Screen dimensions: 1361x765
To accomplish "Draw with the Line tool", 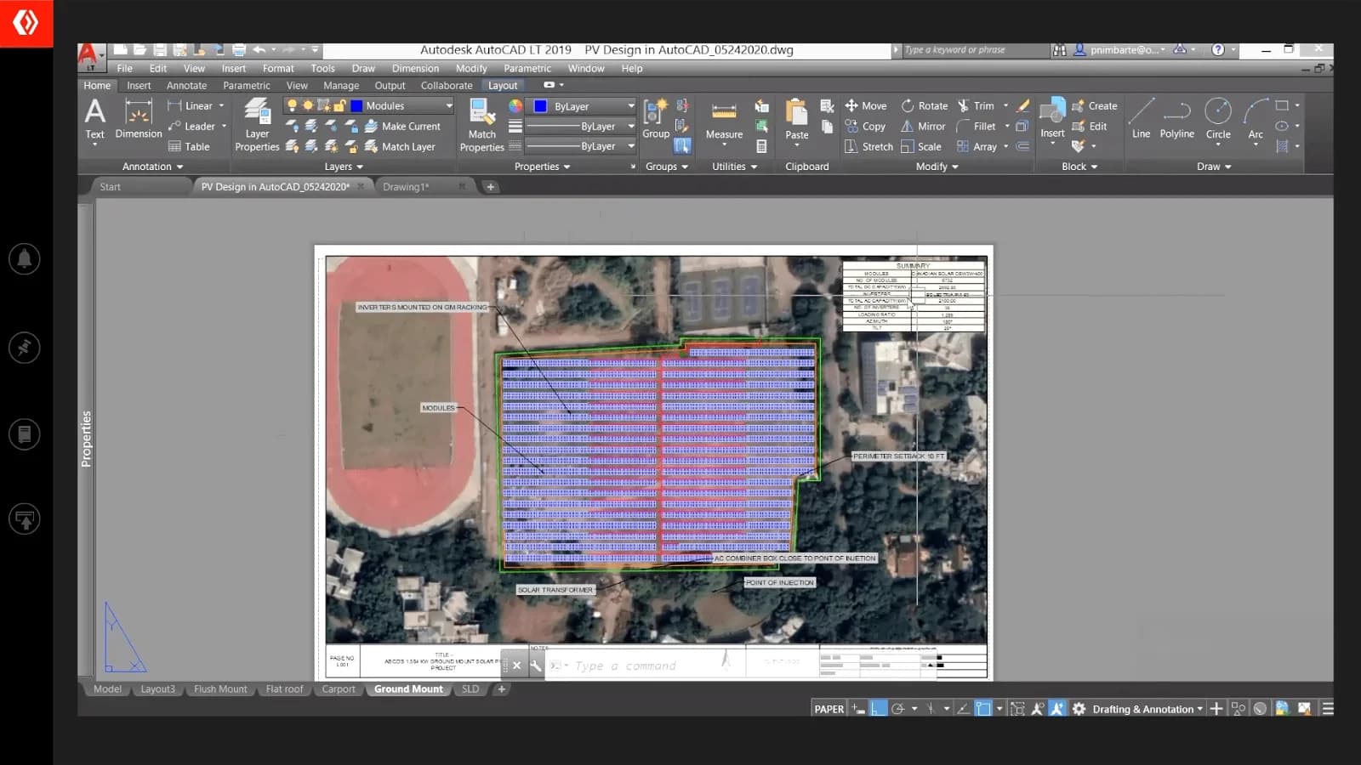I will point(1141,119).
